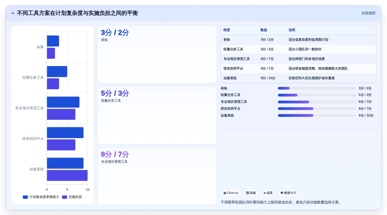Click the 维度 column header
The image size is (387, 215).
coord(227,30)
